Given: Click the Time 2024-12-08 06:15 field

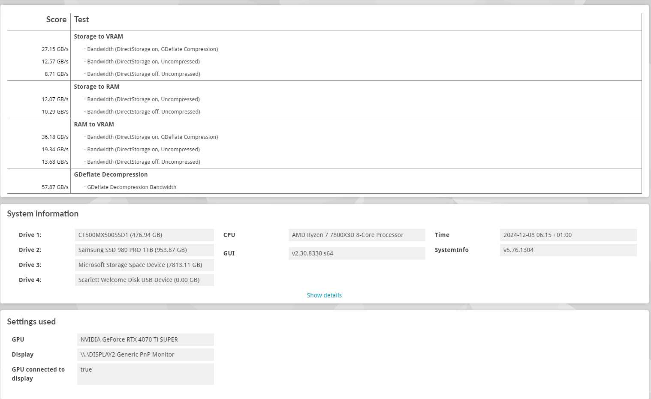Looking at the screenshot, I should 568,235.
